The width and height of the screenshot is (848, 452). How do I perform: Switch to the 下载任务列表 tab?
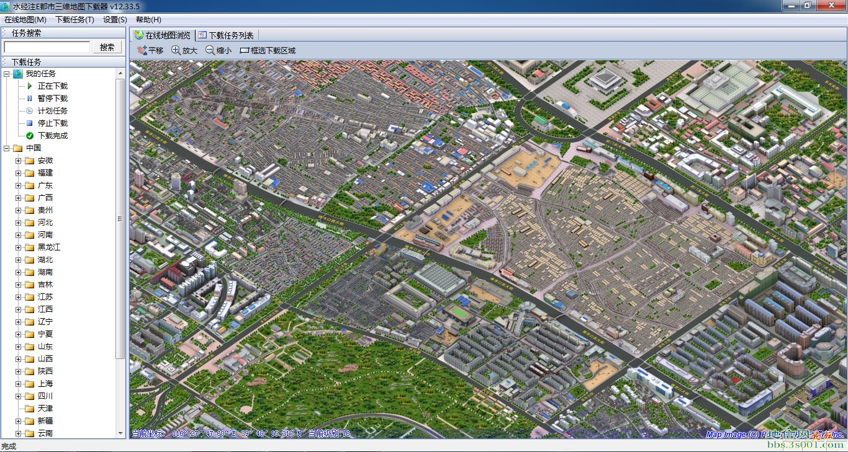tap(226, 35)
